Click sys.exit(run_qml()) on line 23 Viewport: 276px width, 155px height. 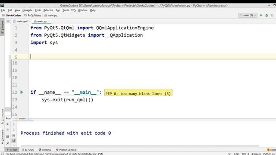67,100
